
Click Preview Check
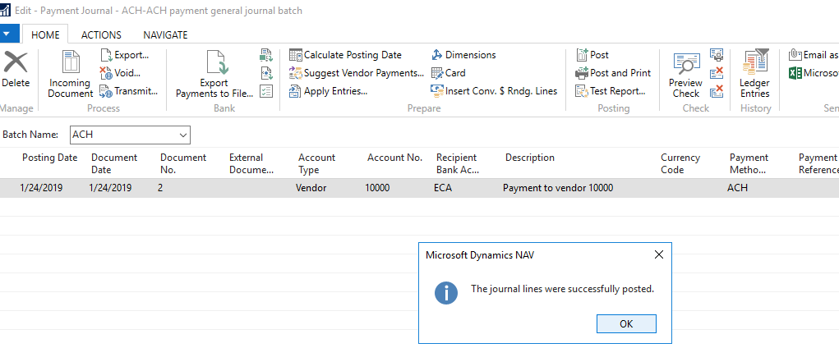pyautogui.click(x=686, y=74)
